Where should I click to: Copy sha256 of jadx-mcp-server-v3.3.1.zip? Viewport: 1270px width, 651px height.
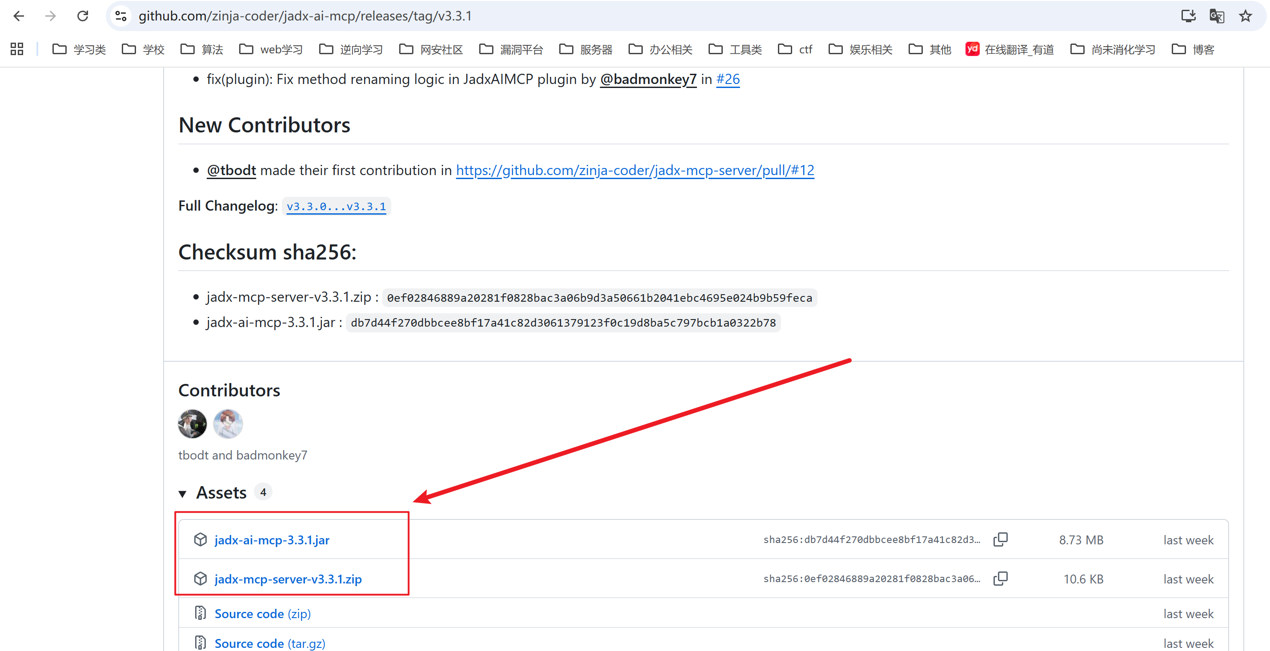point(1000,579)
